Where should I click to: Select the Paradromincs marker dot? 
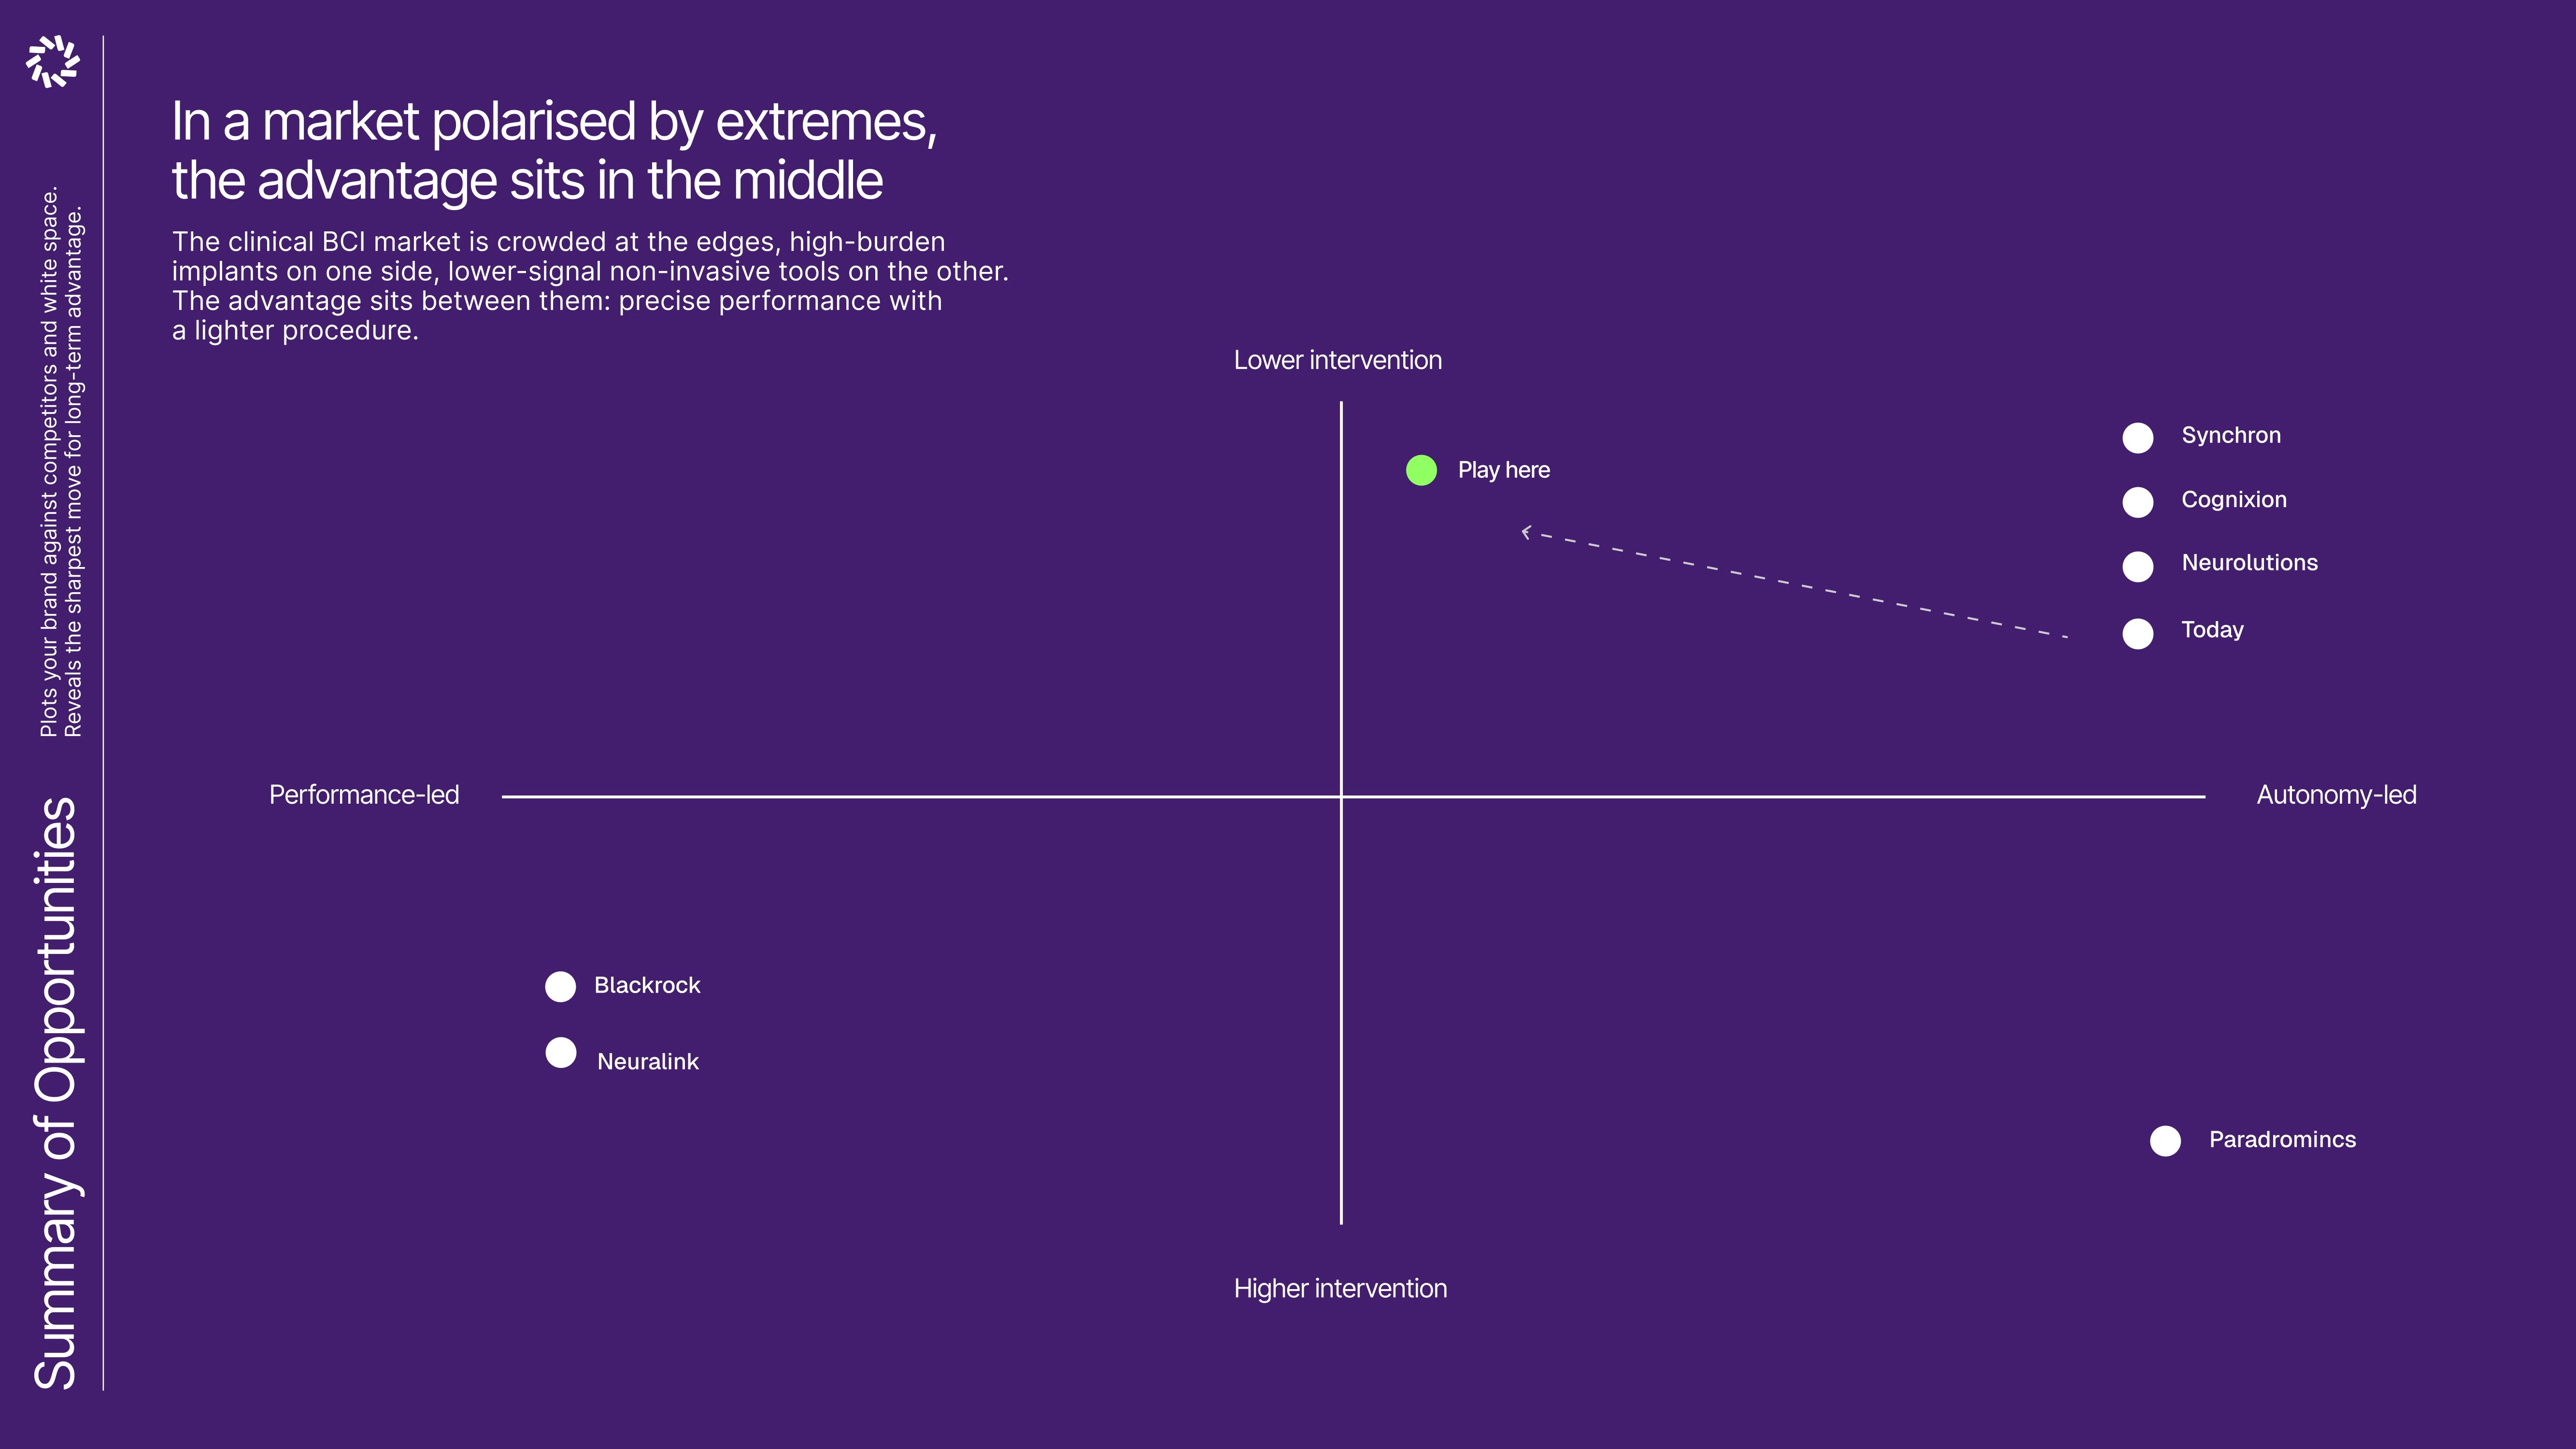point(2165,1141)
